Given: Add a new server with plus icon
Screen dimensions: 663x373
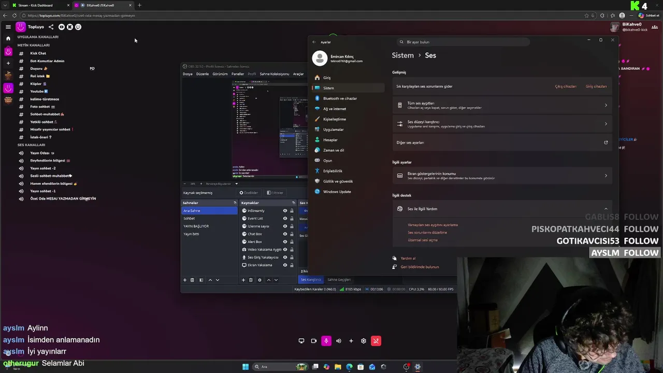Looking at the screenshot, I should coord(8,63).
